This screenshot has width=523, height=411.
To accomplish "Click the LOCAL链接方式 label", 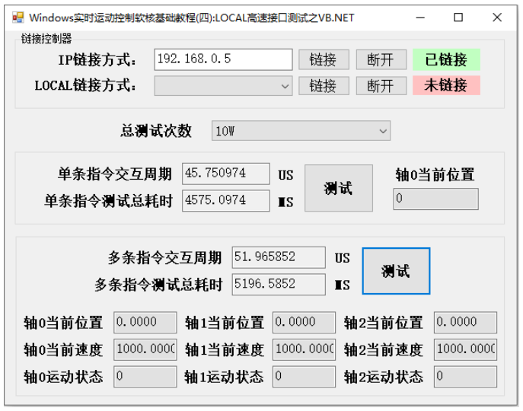I will click(x=85, y=86).
